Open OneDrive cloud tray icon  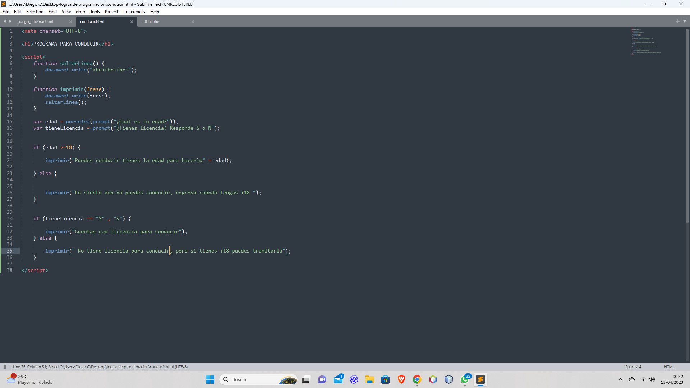(632, 379)
